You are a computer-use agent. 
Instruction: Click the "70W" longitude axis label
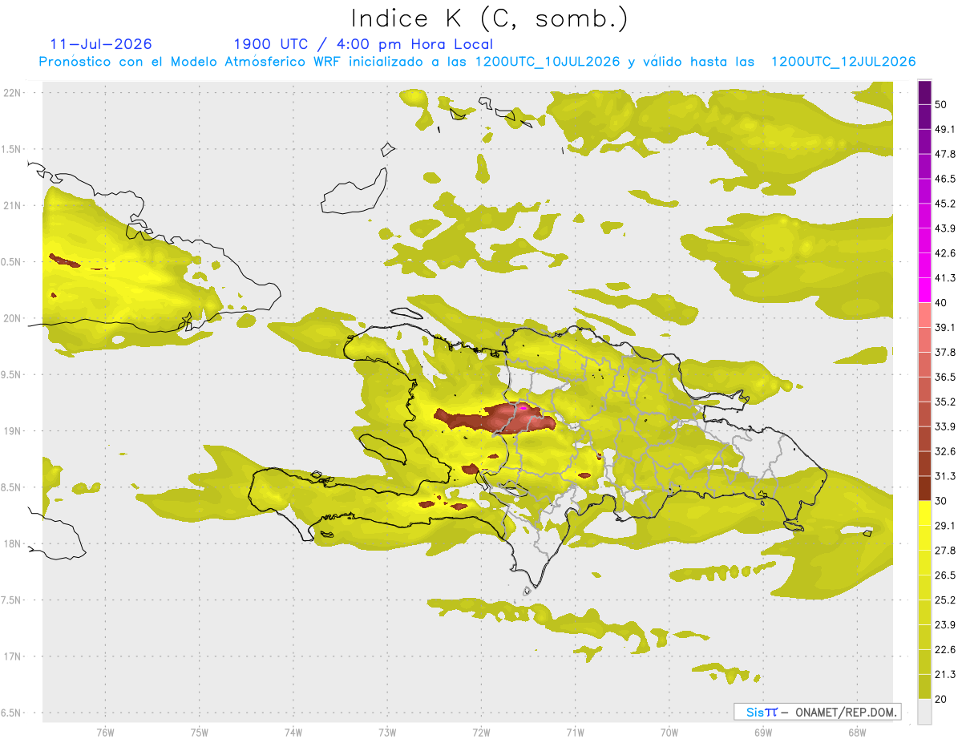pos(669,733)
